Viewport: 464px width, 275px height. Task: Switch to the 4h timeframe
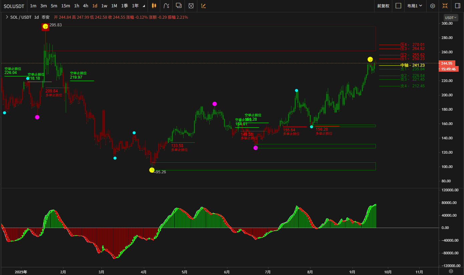pyautogui.click(x=85, y=6)
